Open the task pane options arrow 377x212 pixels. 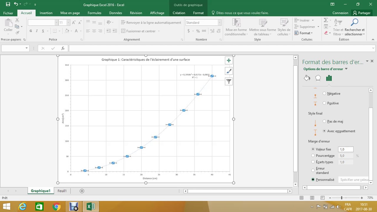pos(367,61)
